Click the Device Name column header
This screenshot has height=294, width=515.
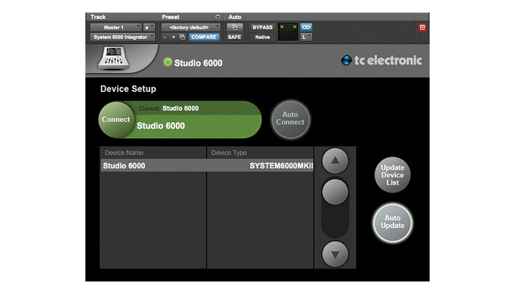(x=153, y=153)
